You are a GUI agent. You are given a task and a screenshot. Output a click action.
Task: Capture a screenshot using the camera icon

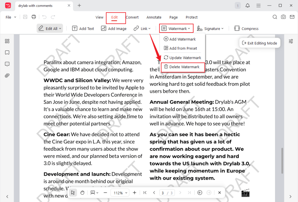pyautogui.click(x=283, y=17)
